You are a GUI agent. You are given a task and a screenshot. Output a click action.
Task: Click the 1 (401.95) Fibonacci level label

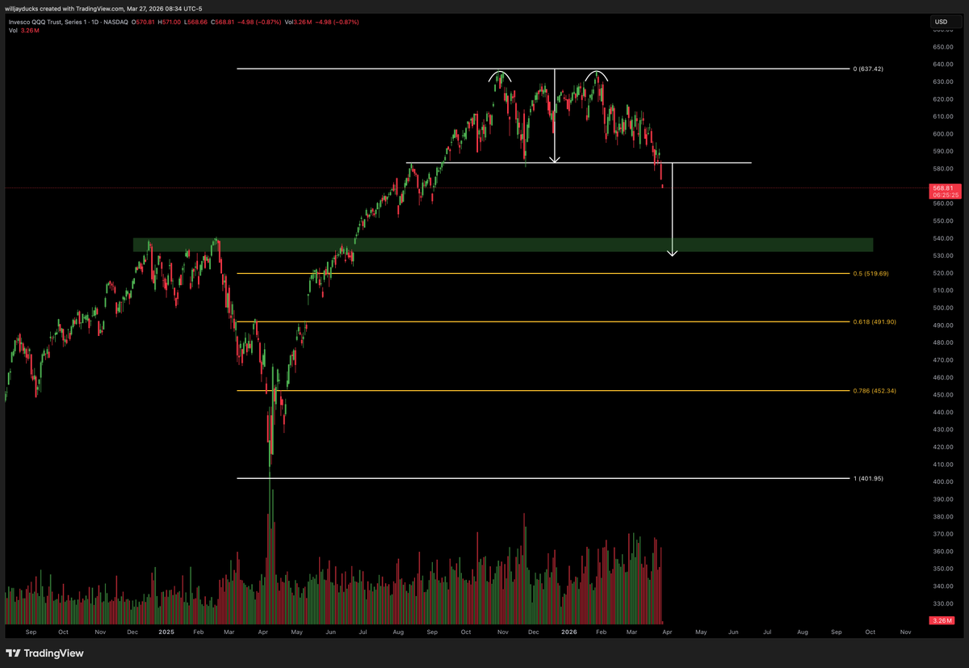point(868,478)
